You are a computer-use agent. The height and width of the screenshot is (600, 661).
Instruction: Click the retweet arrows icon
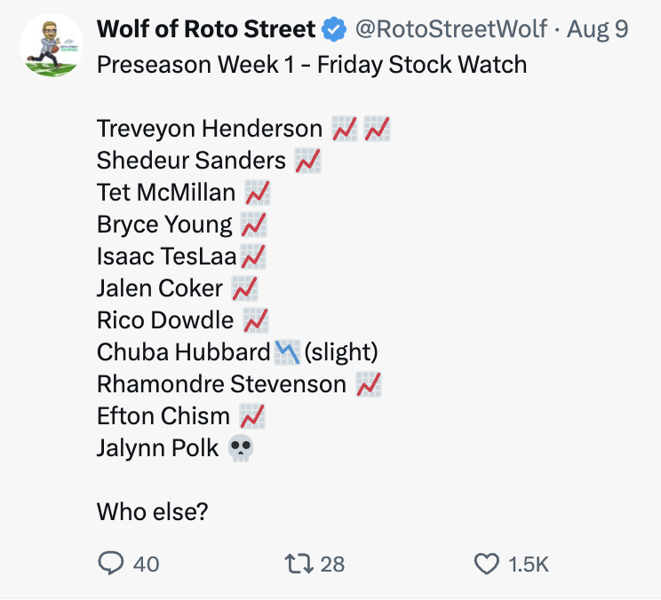coord(299,564)
